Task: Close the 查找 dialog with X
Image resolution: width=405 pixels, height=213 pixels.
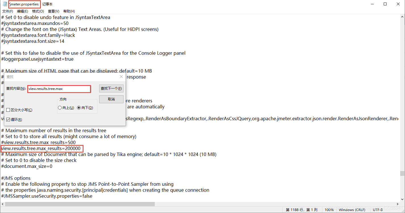Action: [x=121, y=77]
